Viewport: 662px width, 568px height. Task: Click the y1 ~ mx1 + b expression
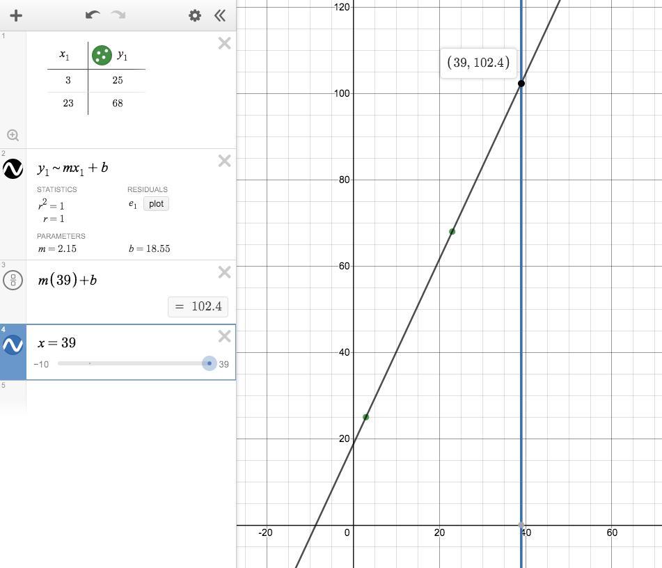click(x=72, y=168)
